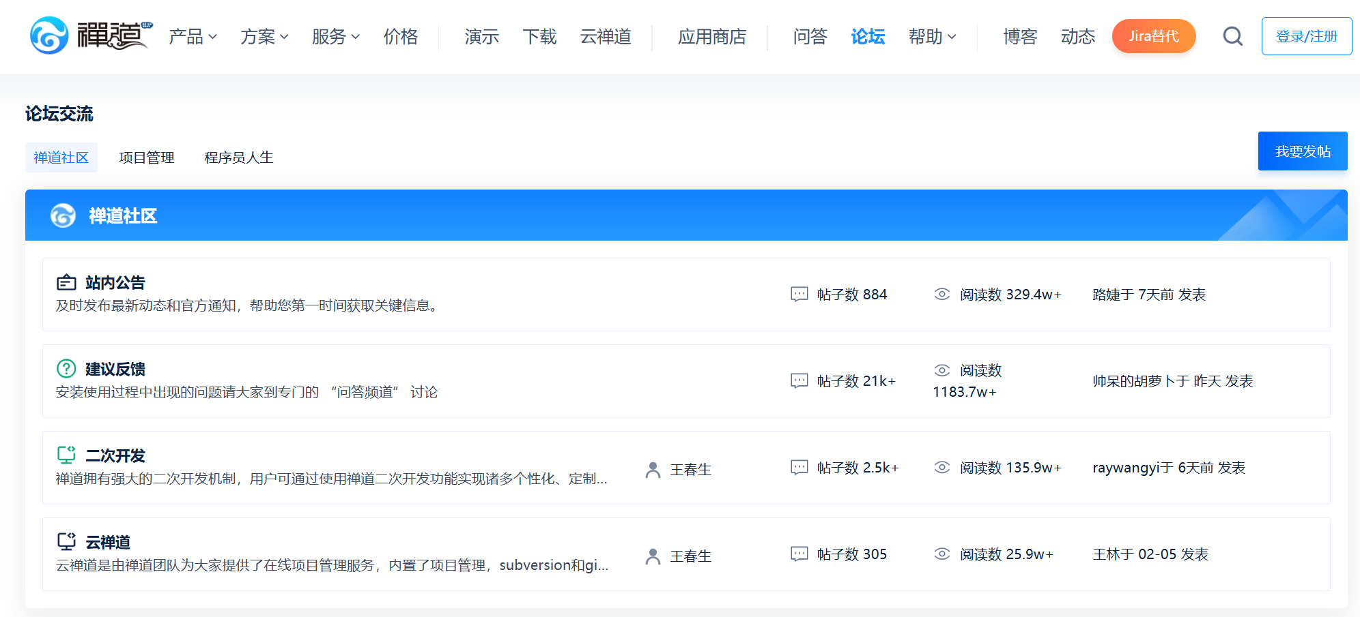1360x617 pixels.
Task: Open the search magnifier icon
Action: coord(1232,36)
